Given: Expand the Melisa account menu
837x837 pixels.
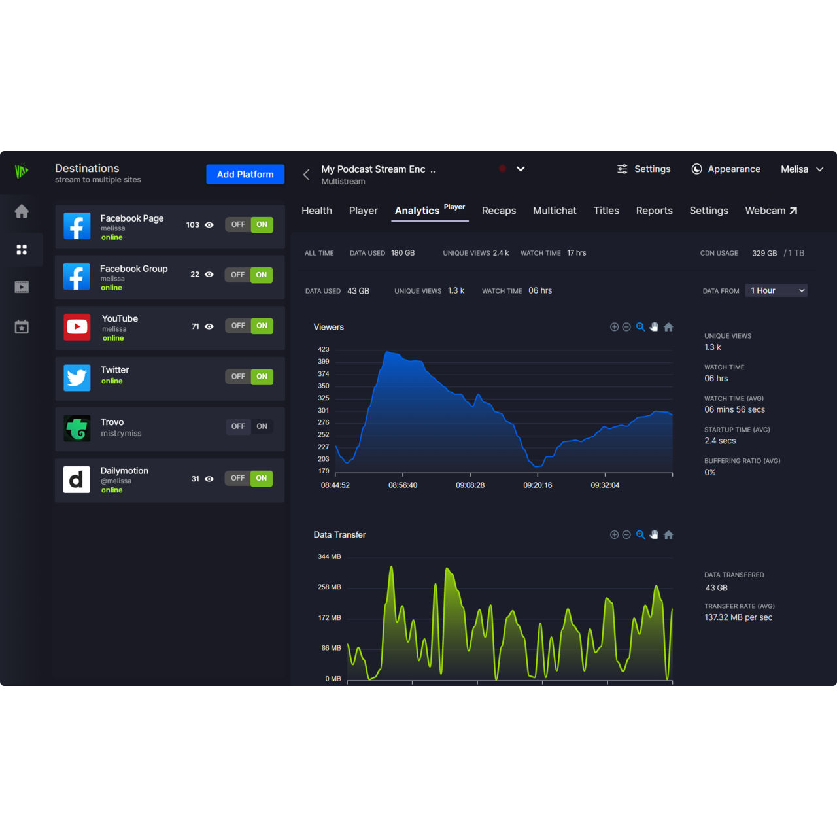Looking at the screenshot, I should coord(802,169).
